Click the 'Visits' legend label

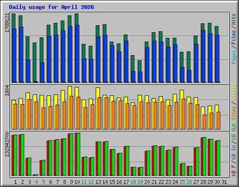click(x=234, y=92)
